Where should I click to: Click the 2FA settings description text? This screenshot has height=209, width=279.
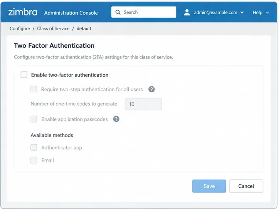click(x=93, y=57)
